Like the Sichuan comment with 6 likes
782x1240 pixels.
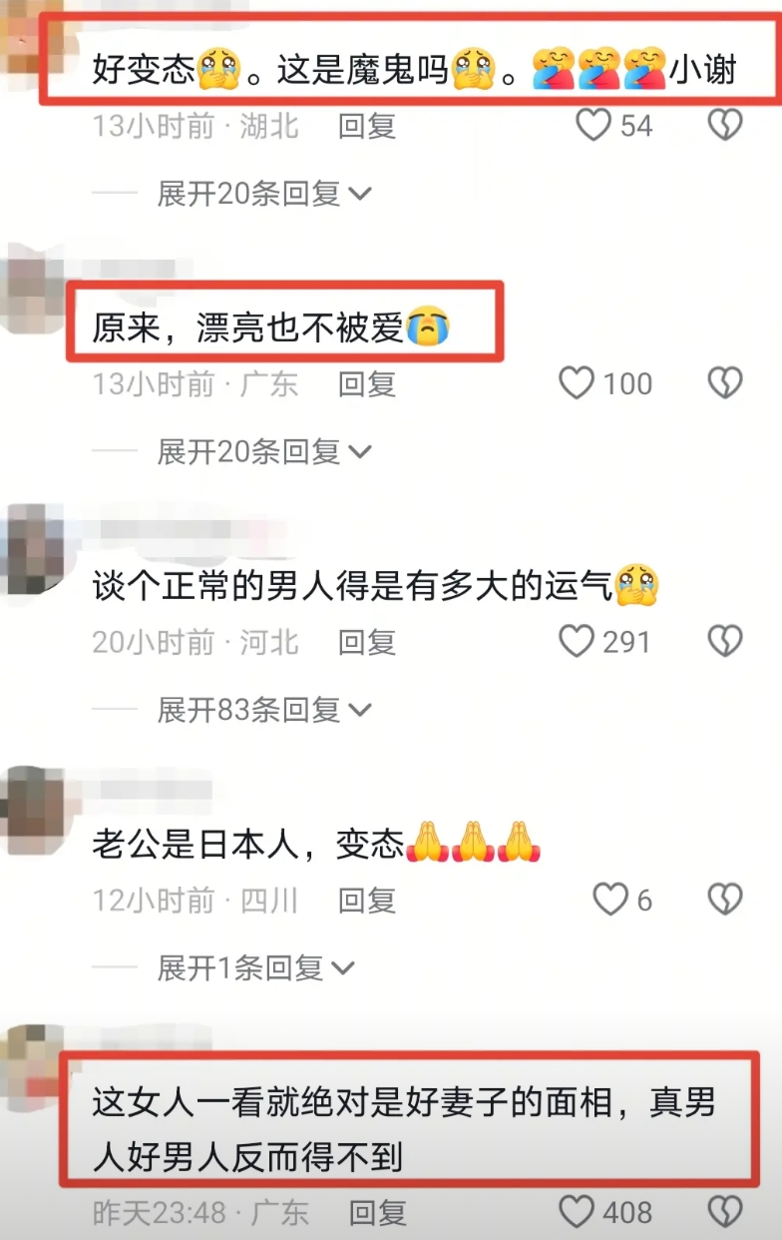tap(610, 900)
